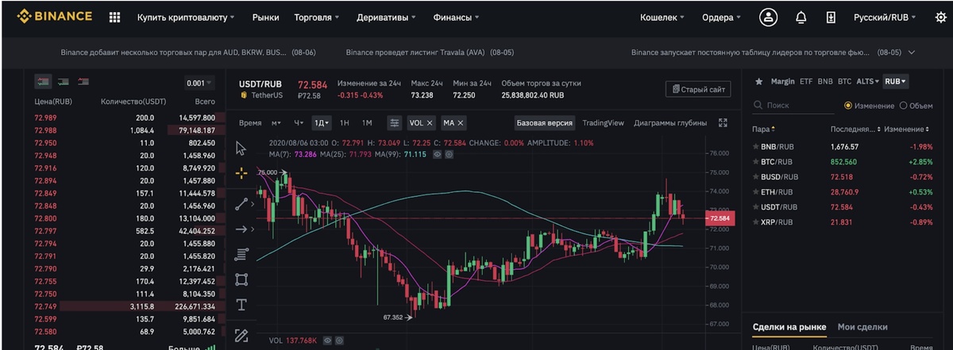Open the Русский/RUB language selector
Viewport: 953px width, 350px height.
click(884, 17)
